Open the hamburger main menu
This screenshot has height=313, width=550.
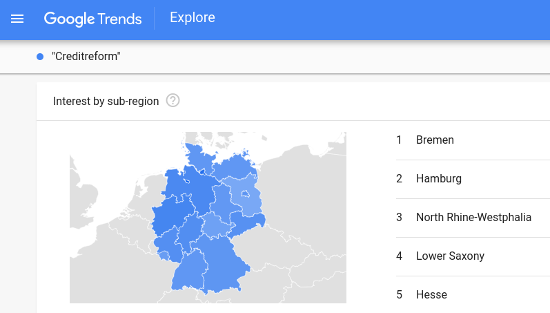point(17,19)
